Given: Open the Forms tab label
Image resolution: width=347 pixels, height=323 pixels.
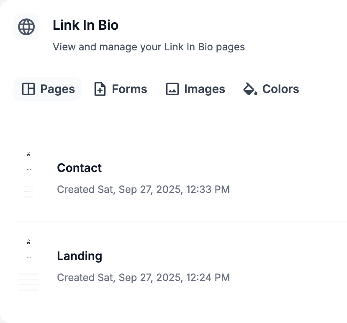Looking at the screenshot, I should [129, 89].
